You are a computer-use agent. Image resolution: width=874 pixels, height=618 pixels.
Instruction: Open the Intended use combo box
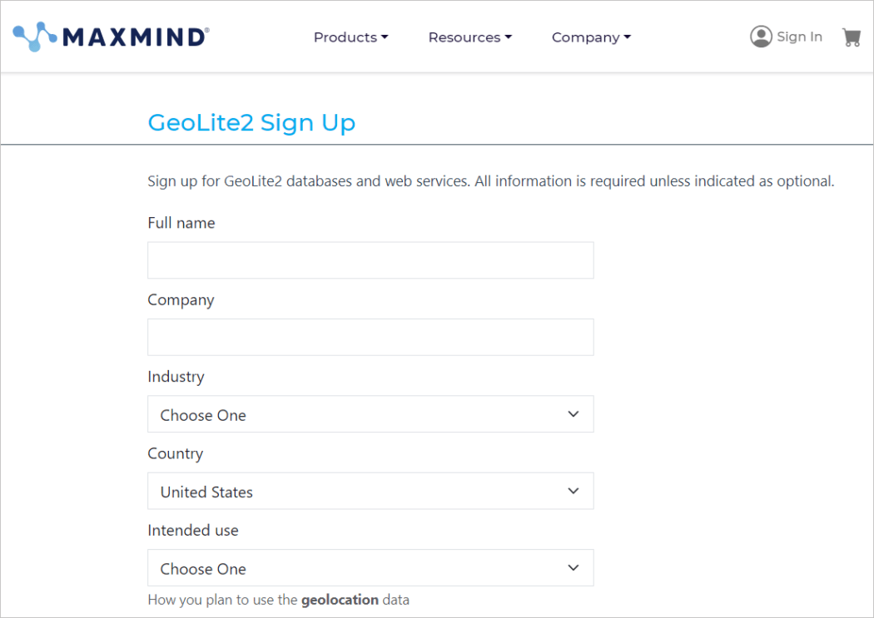point(370,567)
